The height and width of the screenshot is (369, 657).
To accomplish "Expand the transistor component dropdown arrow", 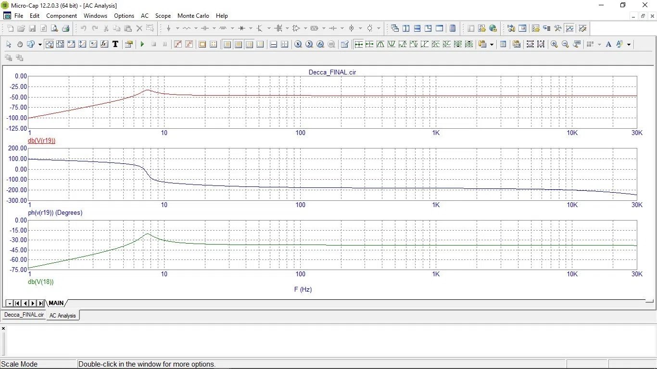I will pos(269,28).
